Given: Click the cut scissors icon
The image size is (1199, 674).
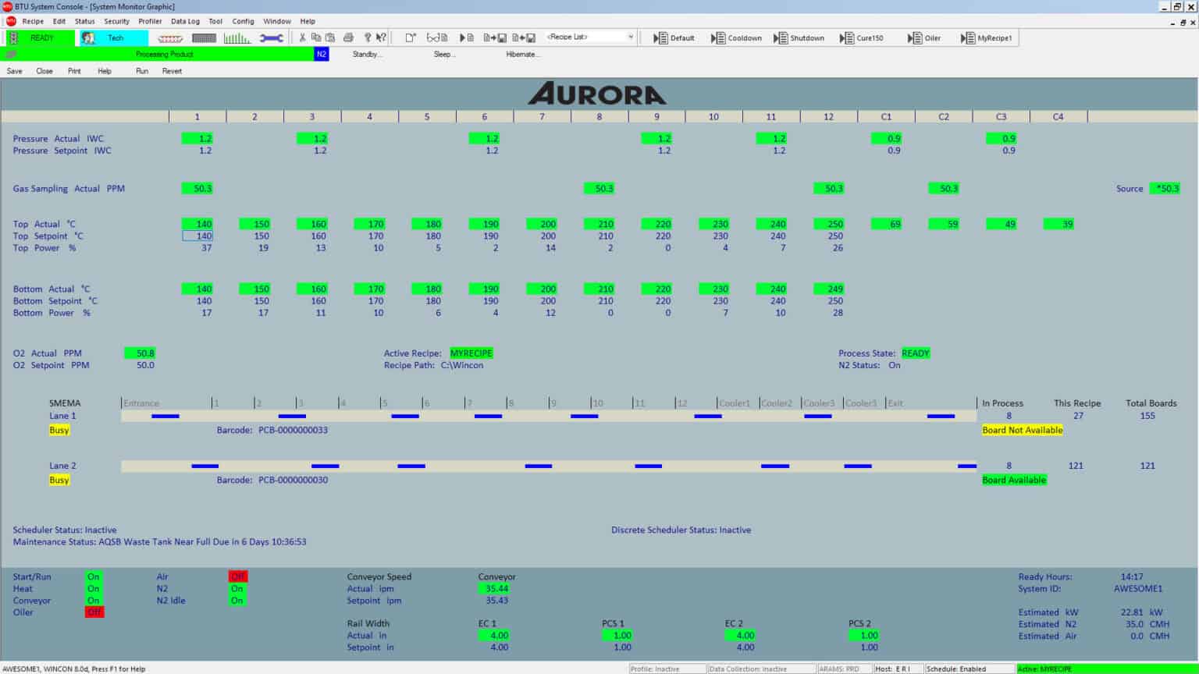Looking at the screenshot, I should [x=302, y=37].
